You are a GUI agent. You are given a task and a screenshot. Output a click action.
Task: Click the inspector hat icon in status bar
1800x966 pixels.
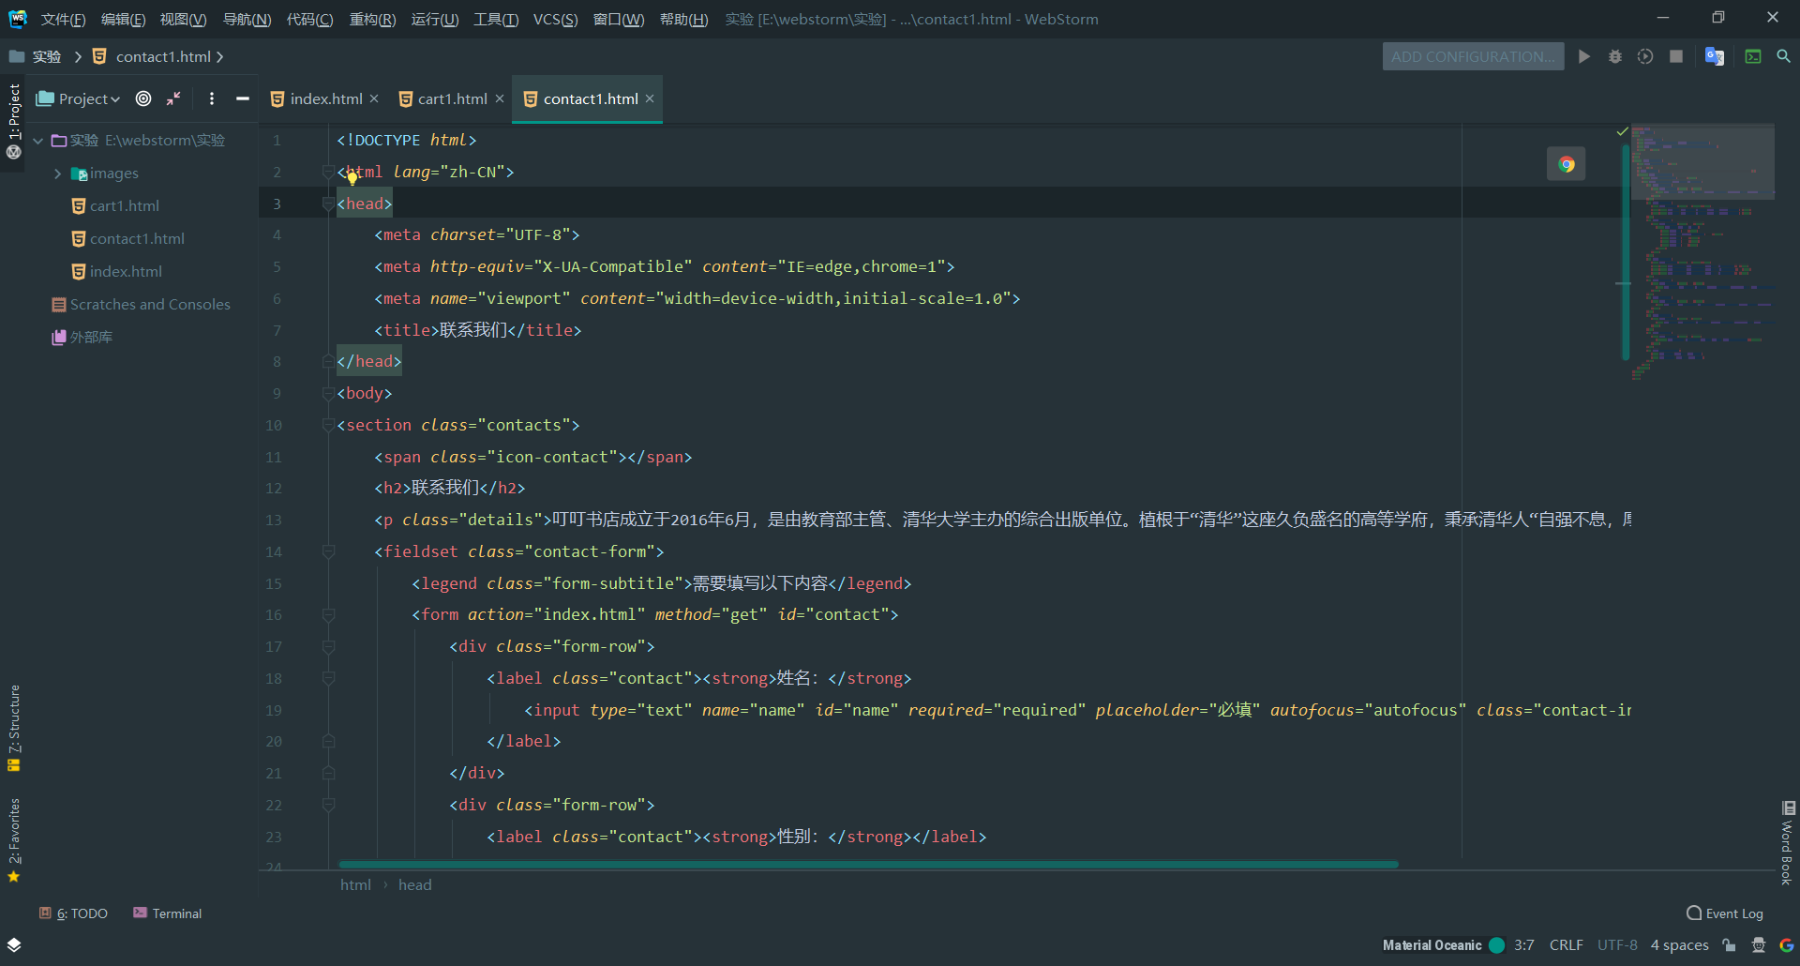[1759, 945]
